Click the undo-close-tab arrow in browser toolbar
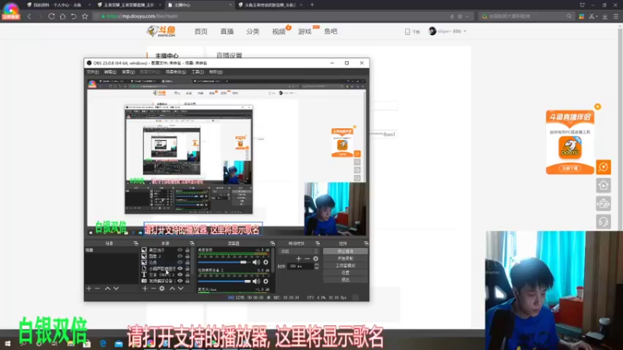The image size is (623, 350). click(x=73, y=16)
